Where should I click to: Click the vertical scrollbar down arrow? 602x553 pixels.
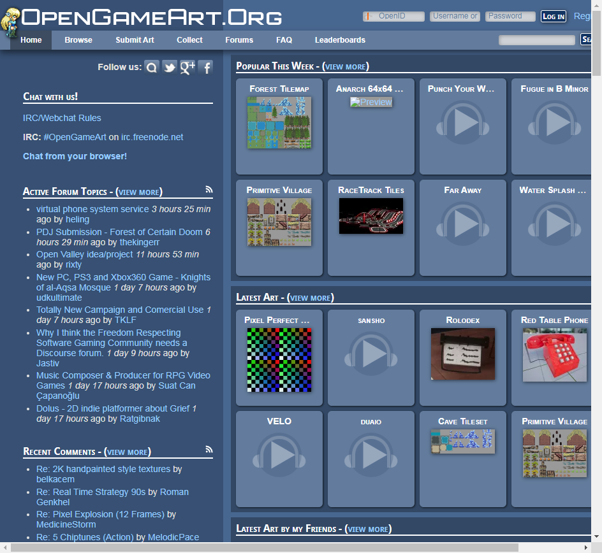point(596,536)
